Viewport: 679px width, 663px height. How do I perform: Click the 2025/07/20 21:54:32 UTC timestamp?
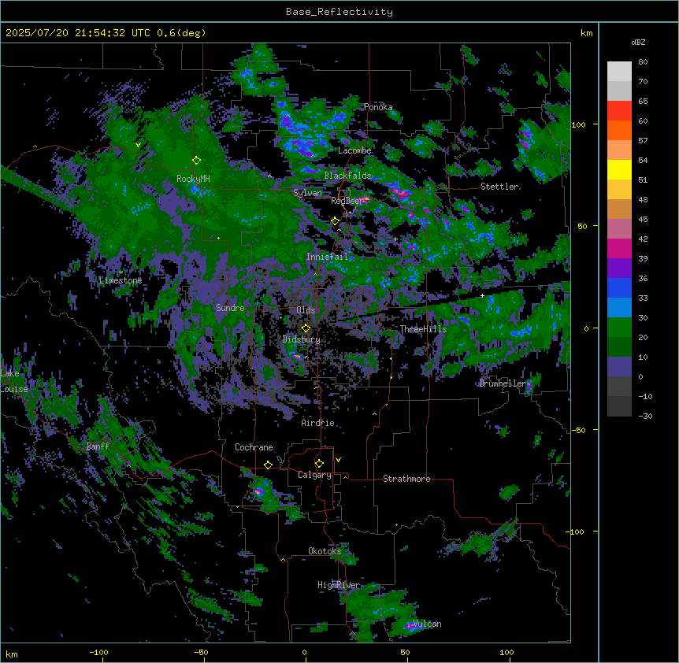(78, 33)
